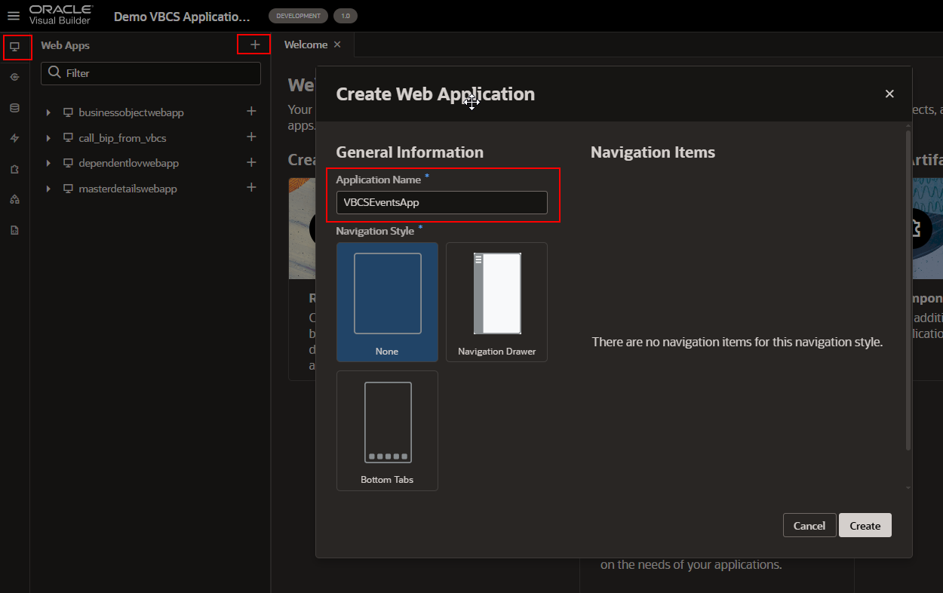Click plus icon beside Web Apps heading
The height and width of the screenshot is (593, 943).
tap(255, 45)
